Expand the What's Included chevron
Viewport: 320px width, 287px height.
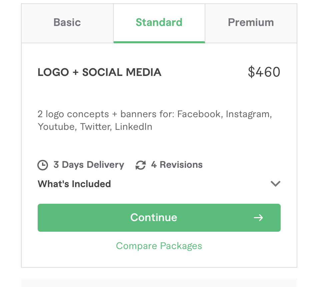pyautogui.click(x=275, y=184)
